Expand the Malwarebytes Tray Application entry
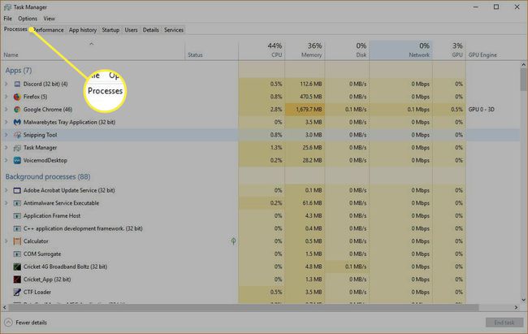 tap(6, 123)
